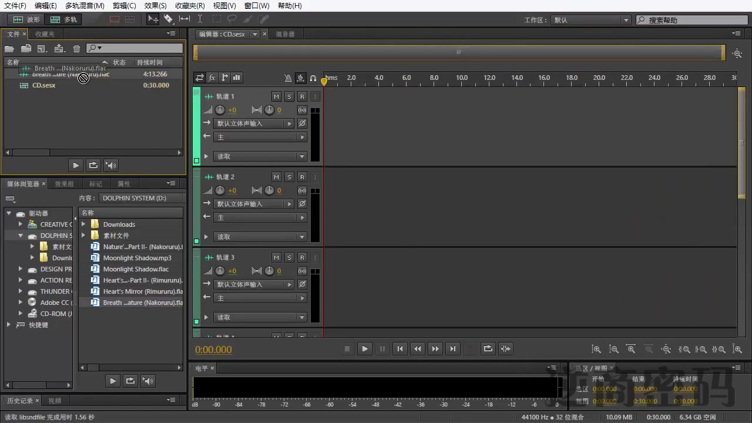This screenshot has height=423, width=752.
Task: Click the Files panel play preview button
Action: [75, 166]
